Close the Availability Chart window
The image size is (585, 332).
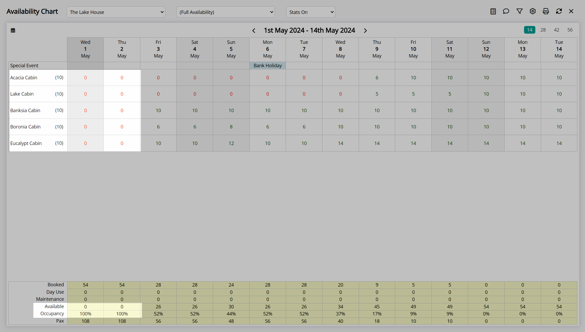click(571, 11)
